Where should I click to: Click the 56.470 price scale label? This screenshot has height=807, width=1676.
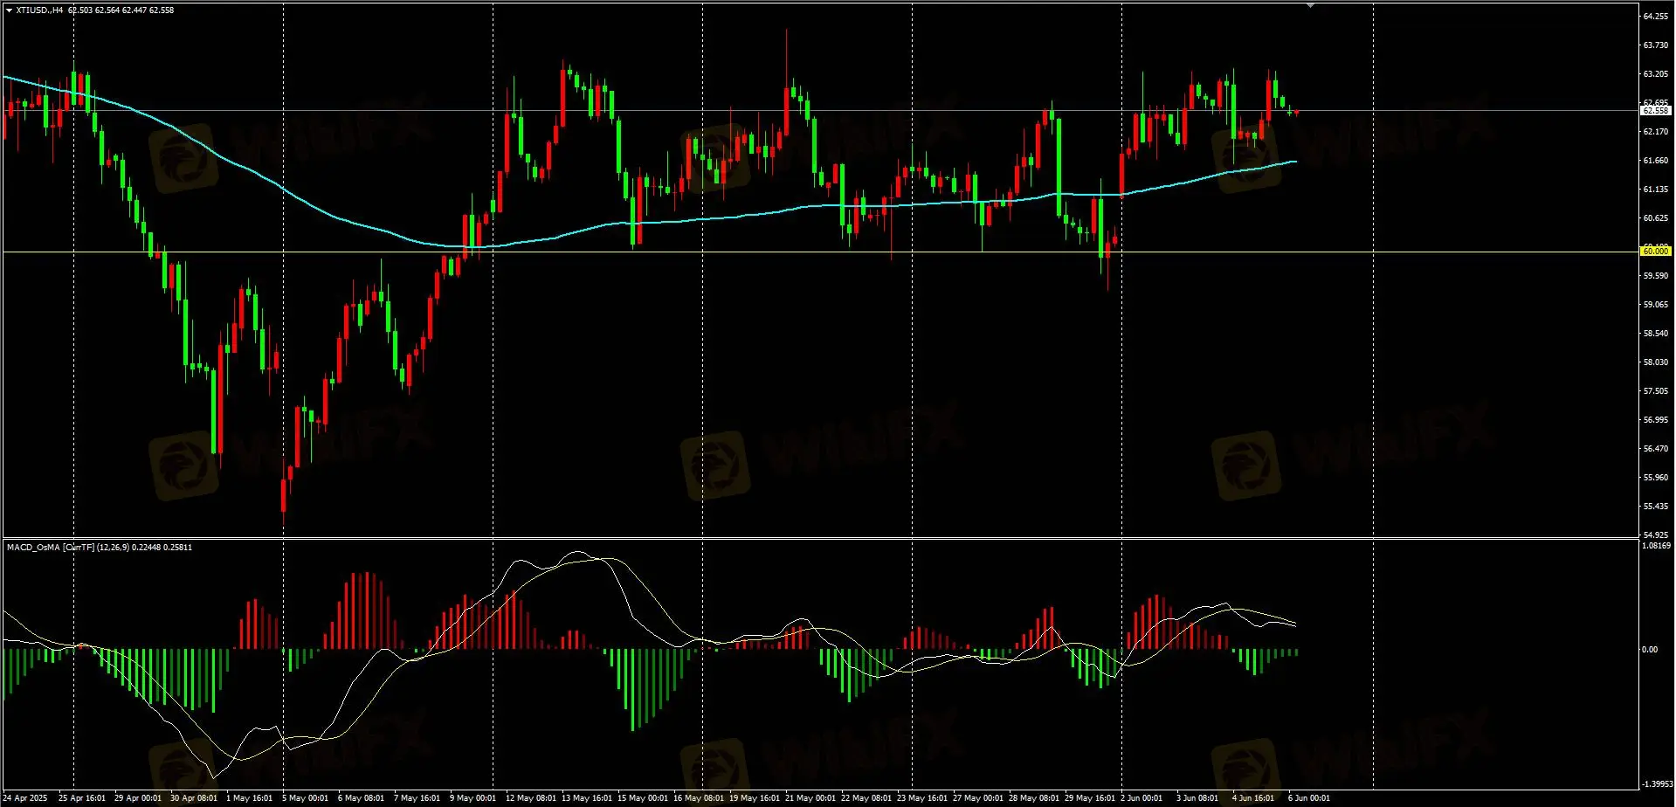tap(1656, 449)
